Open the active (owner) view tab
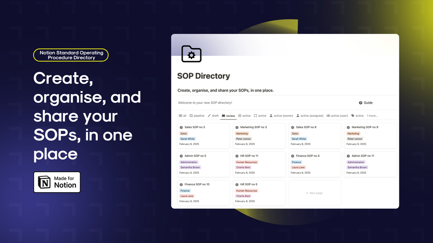Screen dimensions: 433x243 click(281, 116)
